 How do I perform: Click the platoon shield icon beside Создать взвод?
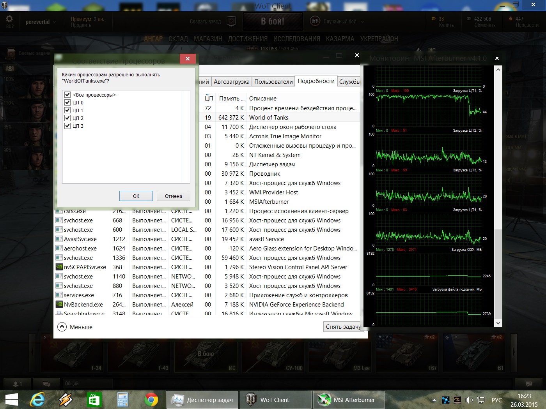point(231,21)
